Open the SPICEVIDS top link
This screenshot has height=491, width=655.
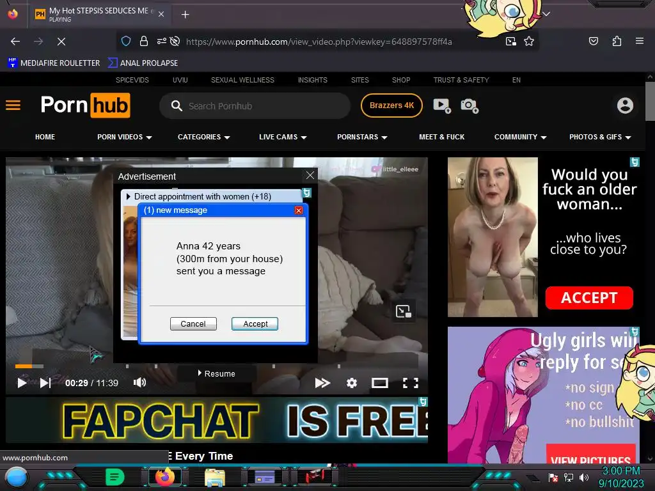tap(132, 80)
